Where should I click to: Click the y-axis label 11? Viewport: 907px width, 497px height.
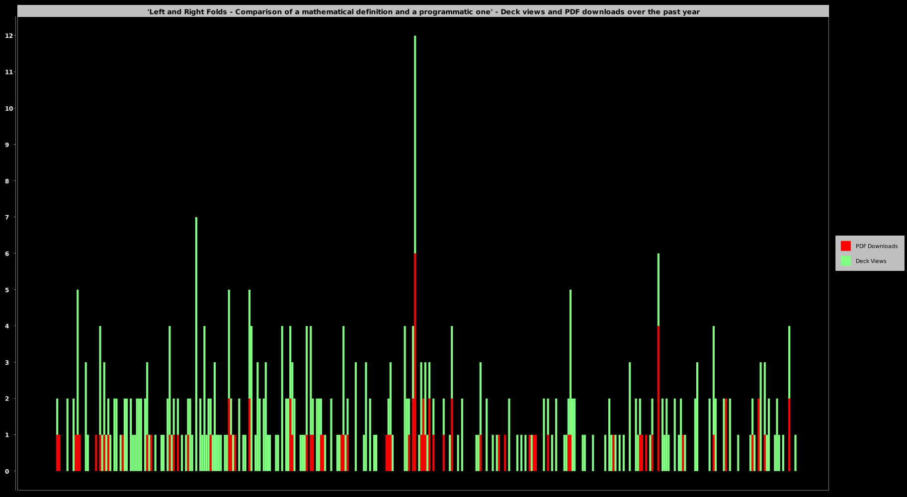click(x=9, y=72)
